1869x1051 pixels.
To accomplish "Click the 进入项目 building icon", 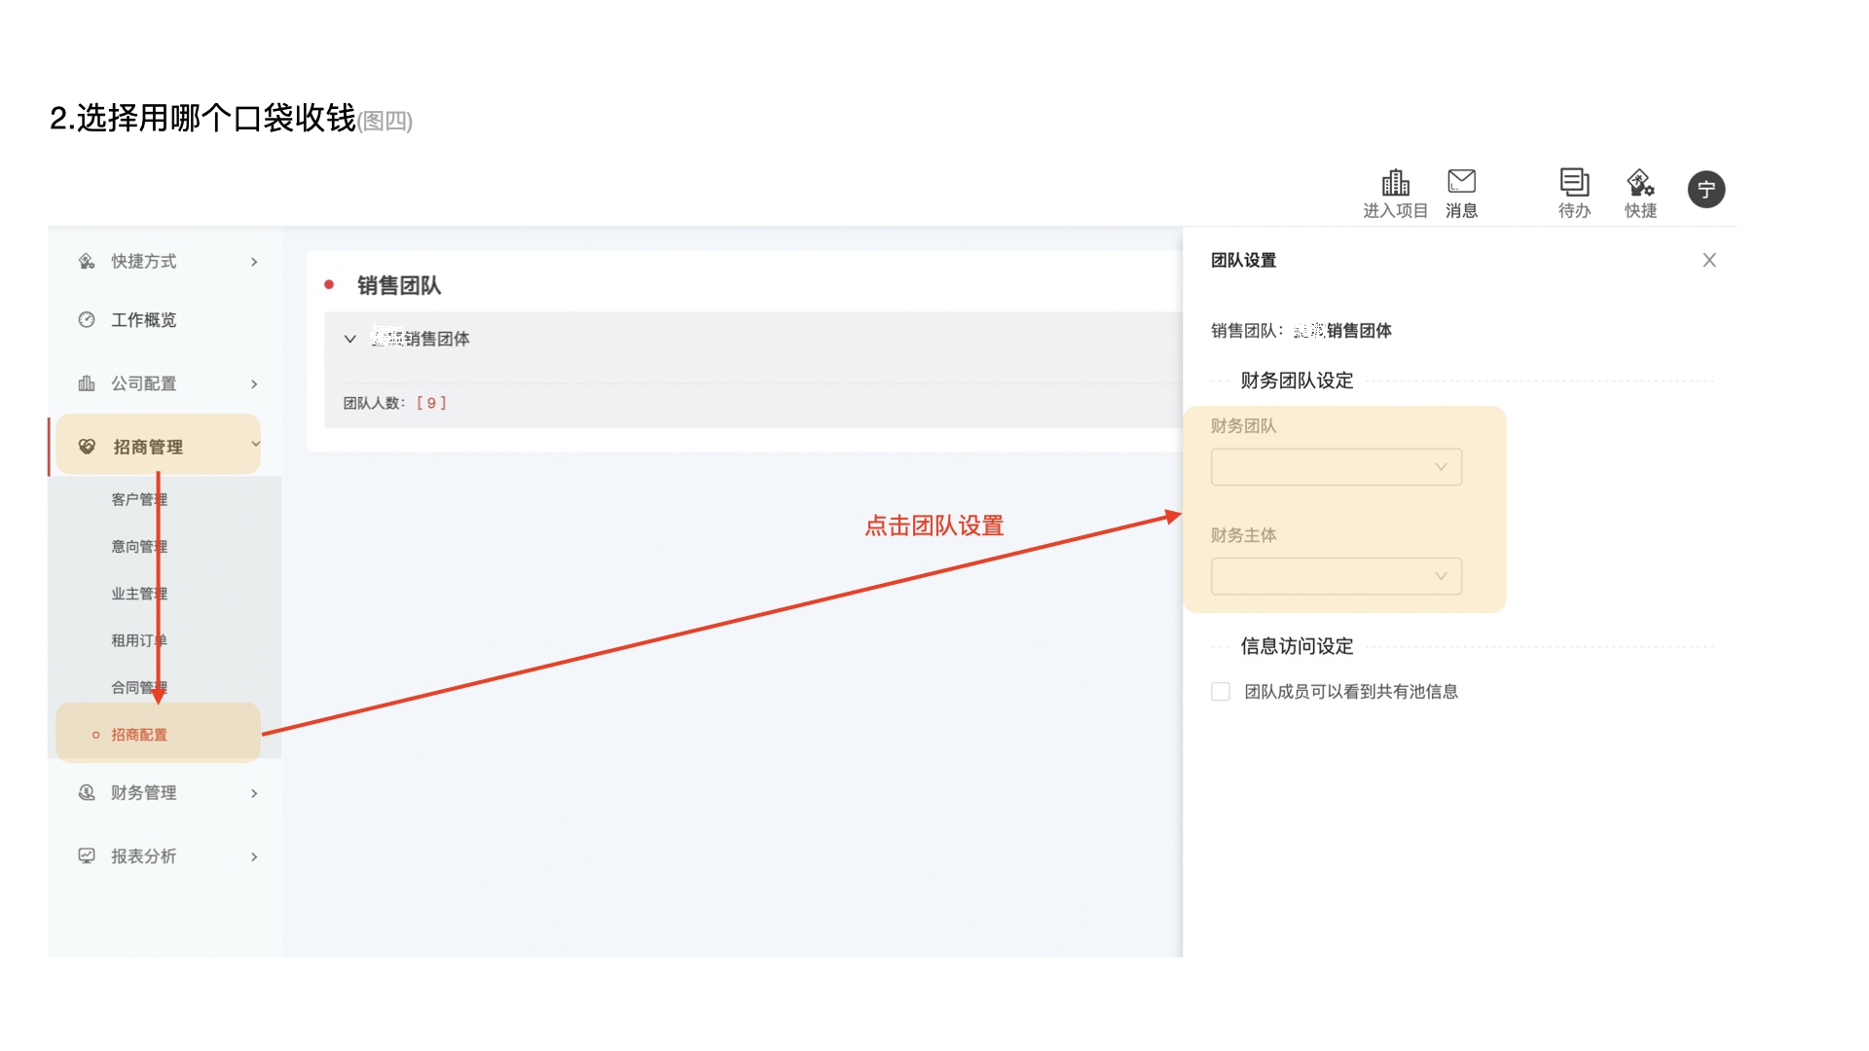I will pos(1395,184).
